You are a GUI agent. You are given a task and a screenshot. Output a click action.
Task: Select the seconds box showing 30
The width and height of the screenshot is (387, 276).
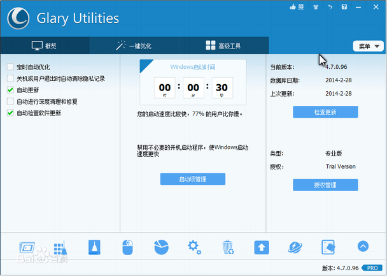222,88
